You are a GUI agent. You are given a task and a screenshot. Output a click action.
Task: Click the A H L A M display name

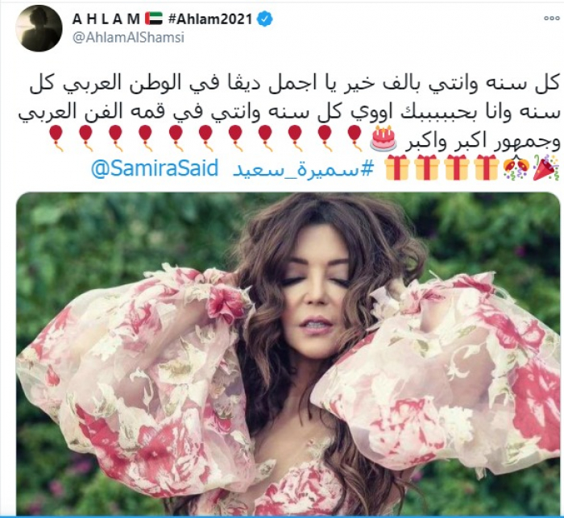click(x=106, y=19)
